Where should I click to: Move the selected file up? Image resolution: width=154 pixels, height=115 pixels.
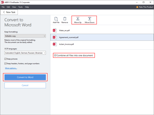[78, 20]
